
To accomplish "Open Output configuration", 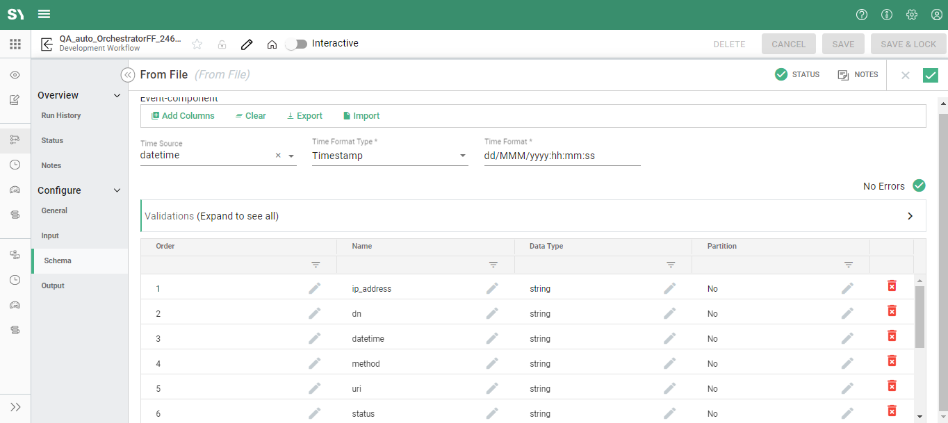I will [x=53, y=285].
